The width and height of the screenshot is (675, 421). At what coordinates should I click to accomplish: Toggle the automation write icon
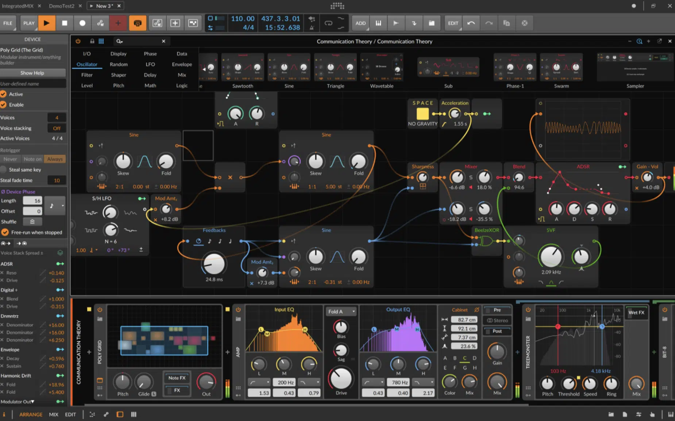[100, 23]
